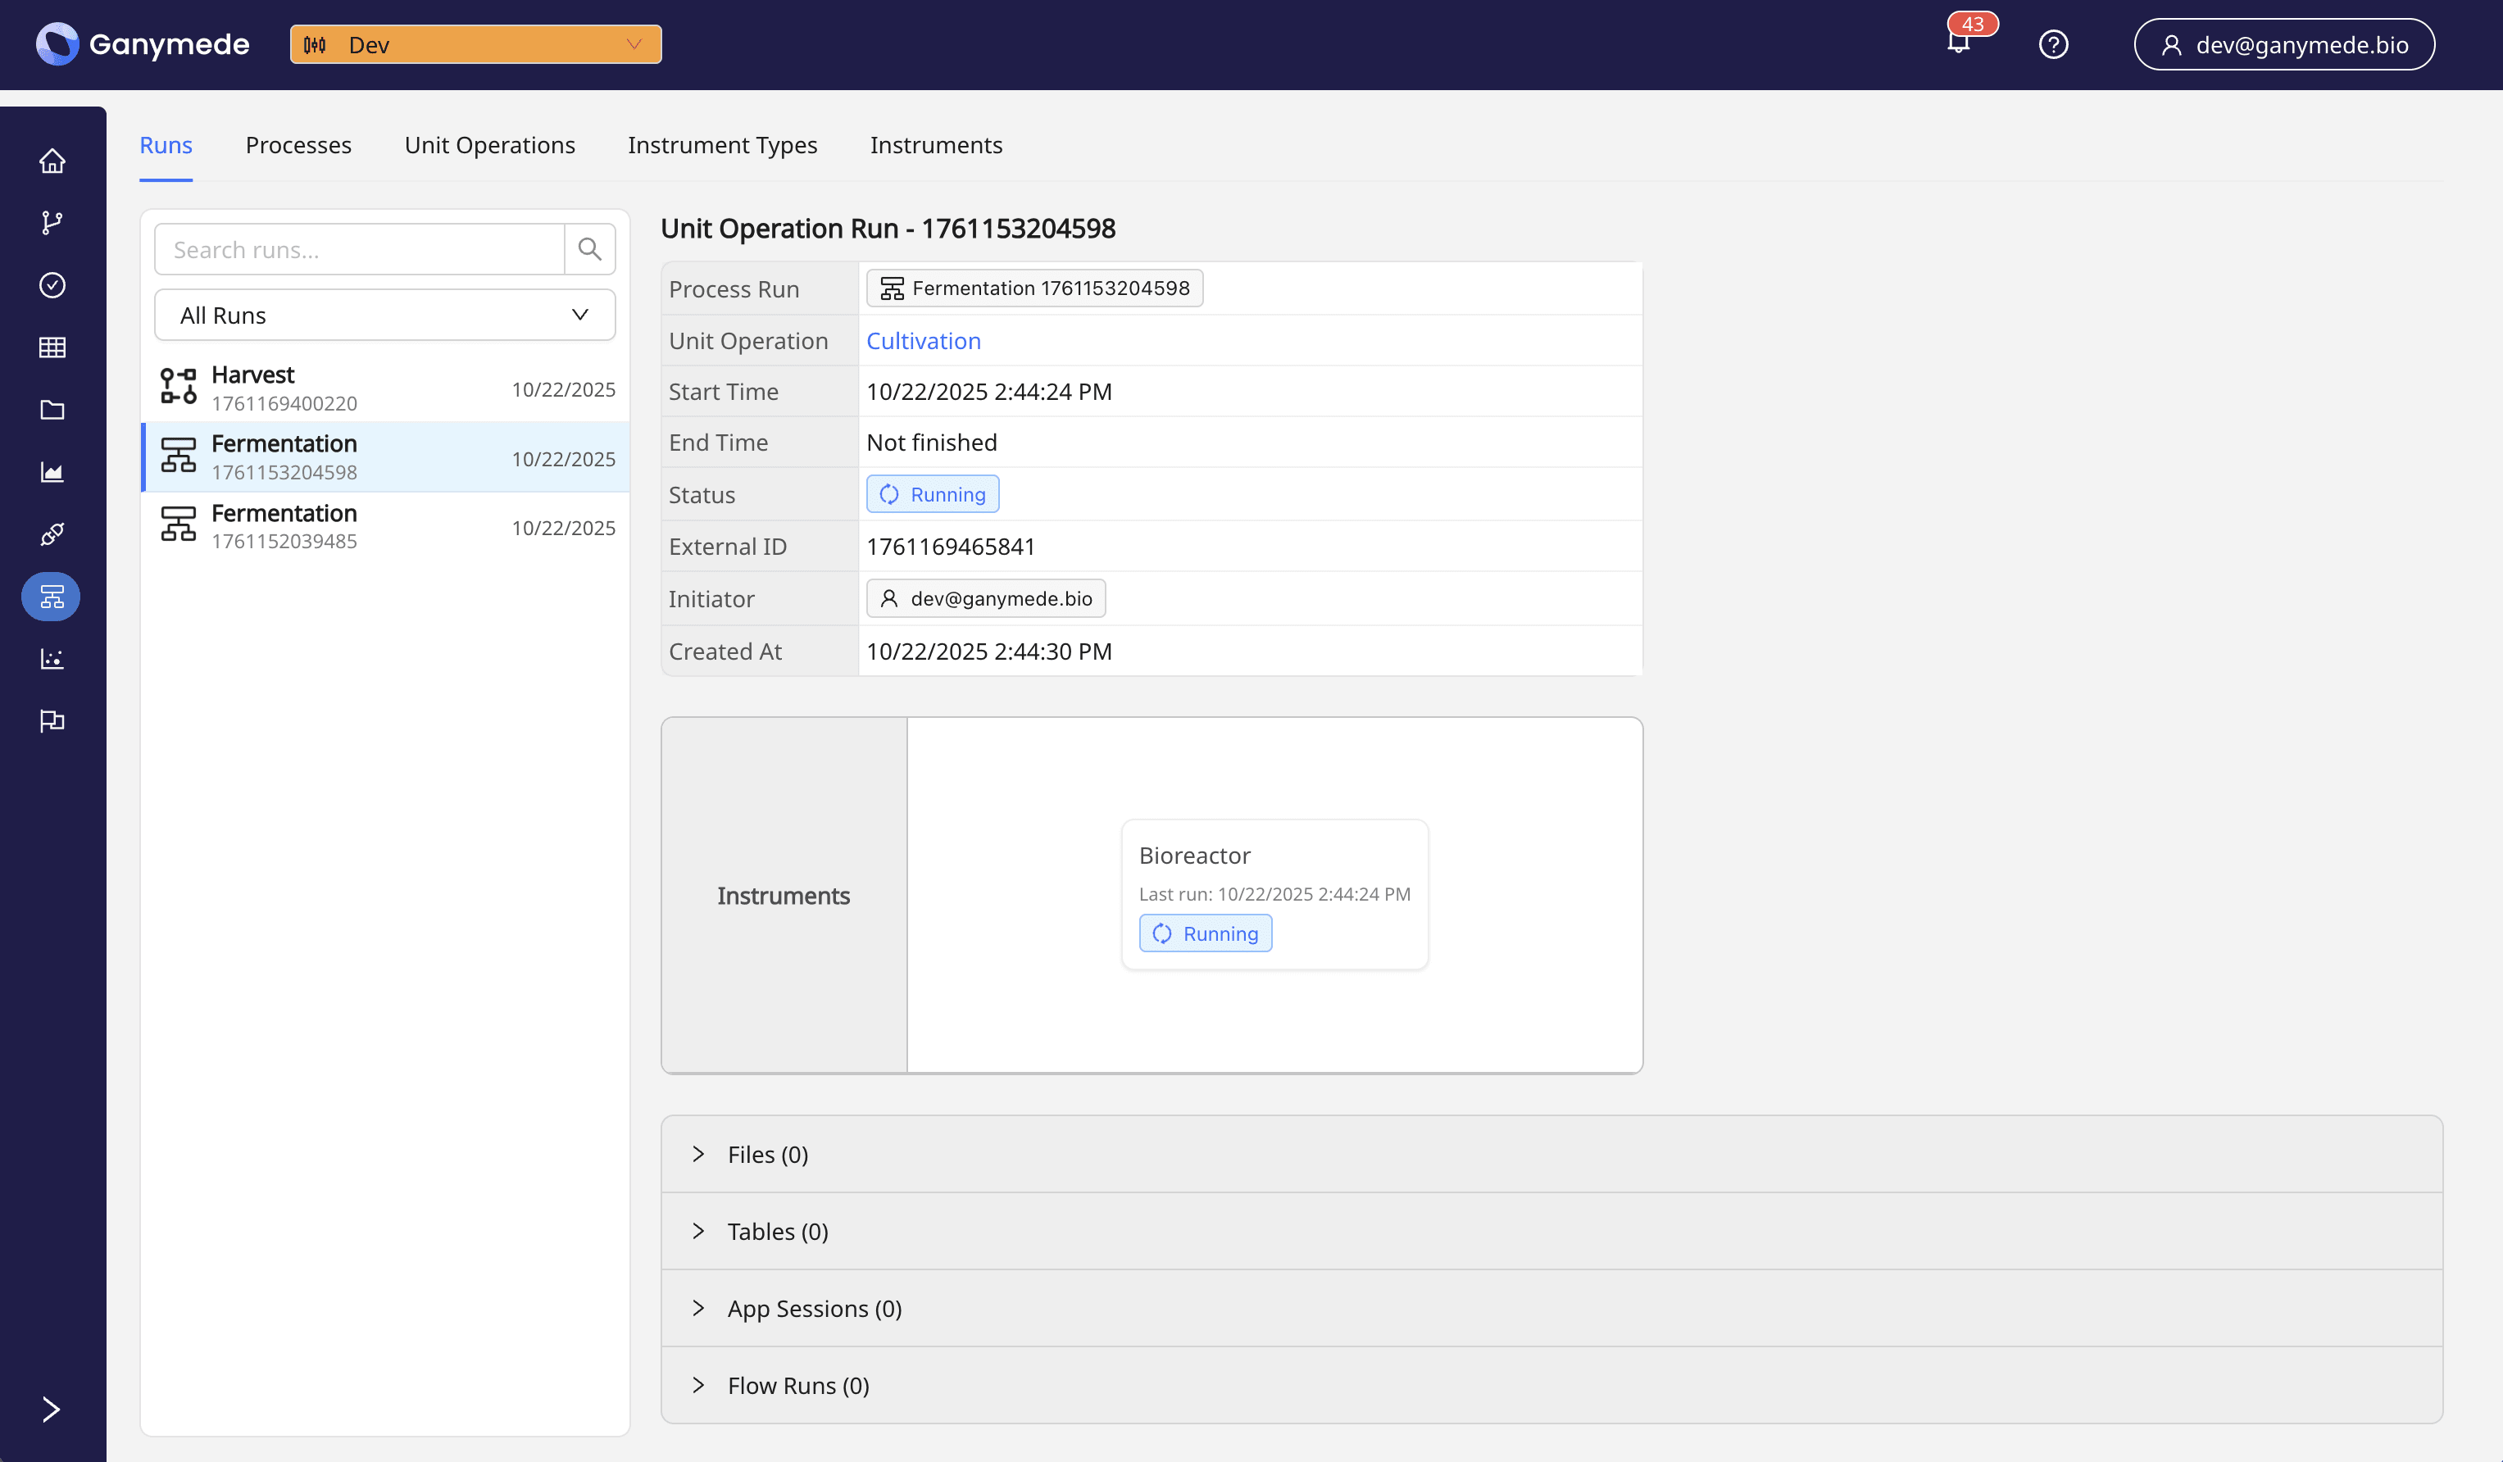Viewport: 2503px width, 1462px height.
Task: Open the git branch sidebar icon
Action: pos(52,222)
